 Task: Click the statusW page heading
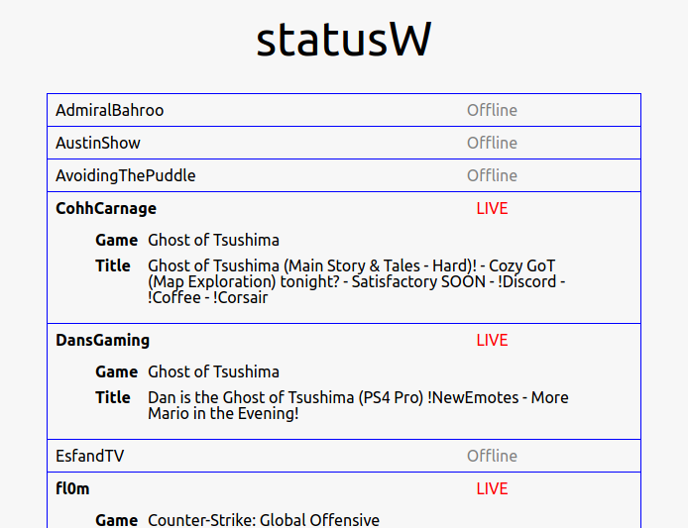[344, 40]
